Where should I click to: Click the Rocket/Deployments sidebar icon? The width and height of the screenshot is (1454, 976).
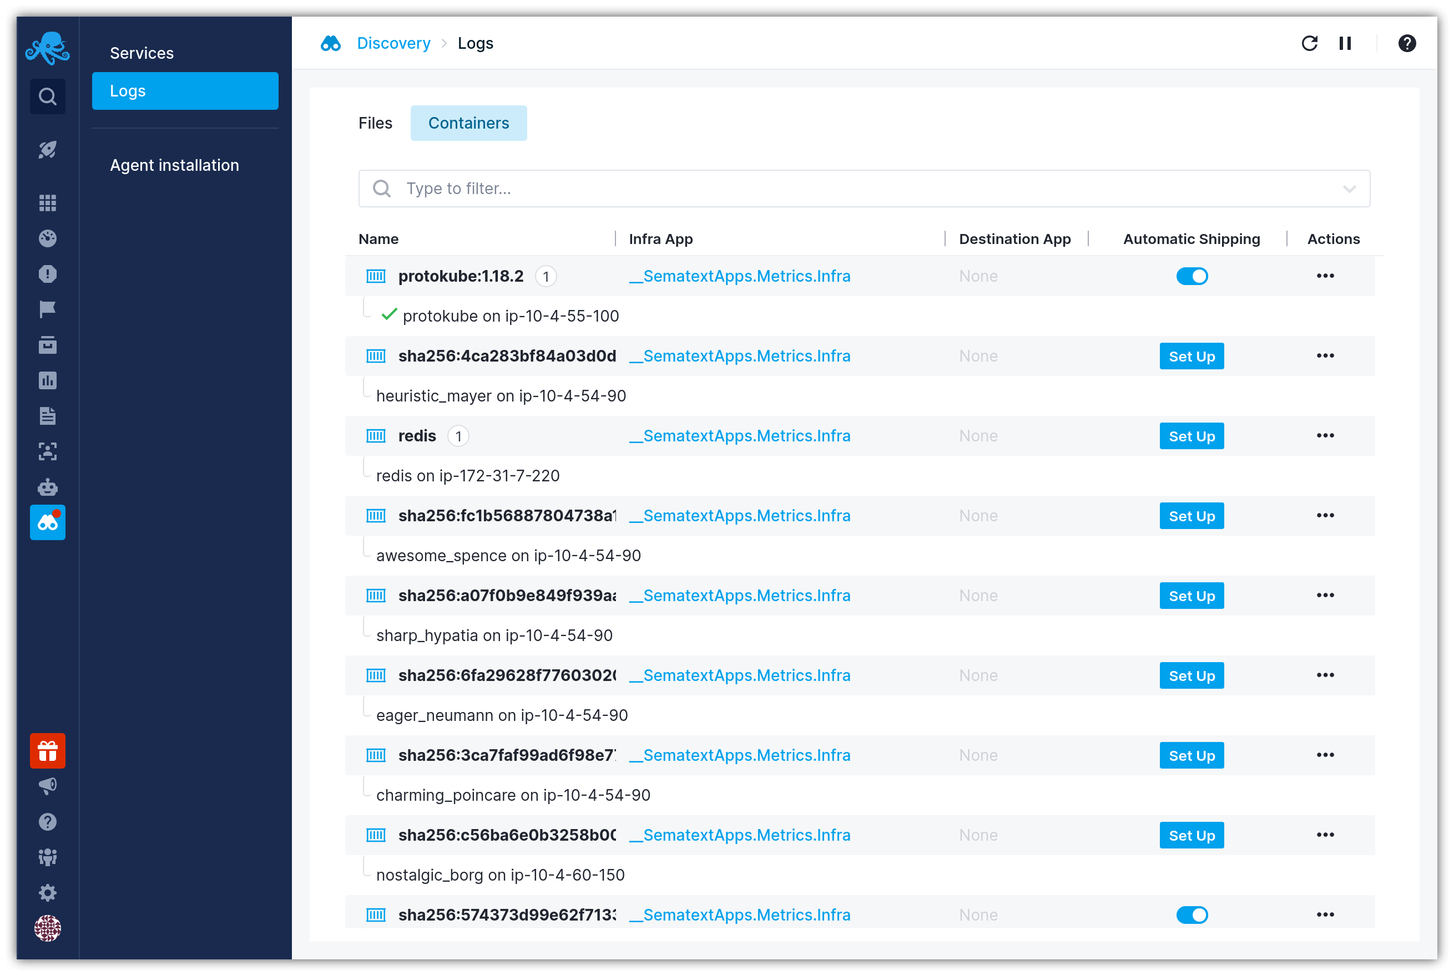coord(48,150)
